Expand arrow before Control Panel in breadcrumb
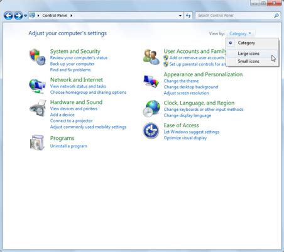Screen dimensions: 284x252 (x=38, y=16)
